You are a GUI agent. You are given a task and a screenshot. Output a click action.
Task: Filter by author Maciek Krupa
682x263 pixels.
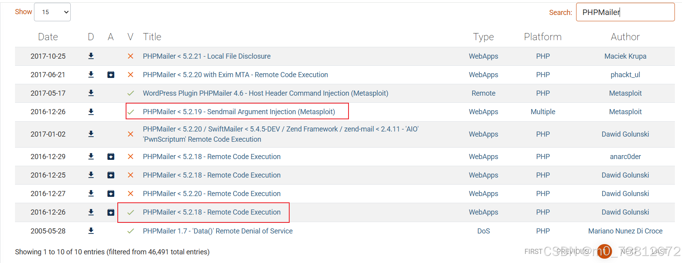tap(625, 56)
